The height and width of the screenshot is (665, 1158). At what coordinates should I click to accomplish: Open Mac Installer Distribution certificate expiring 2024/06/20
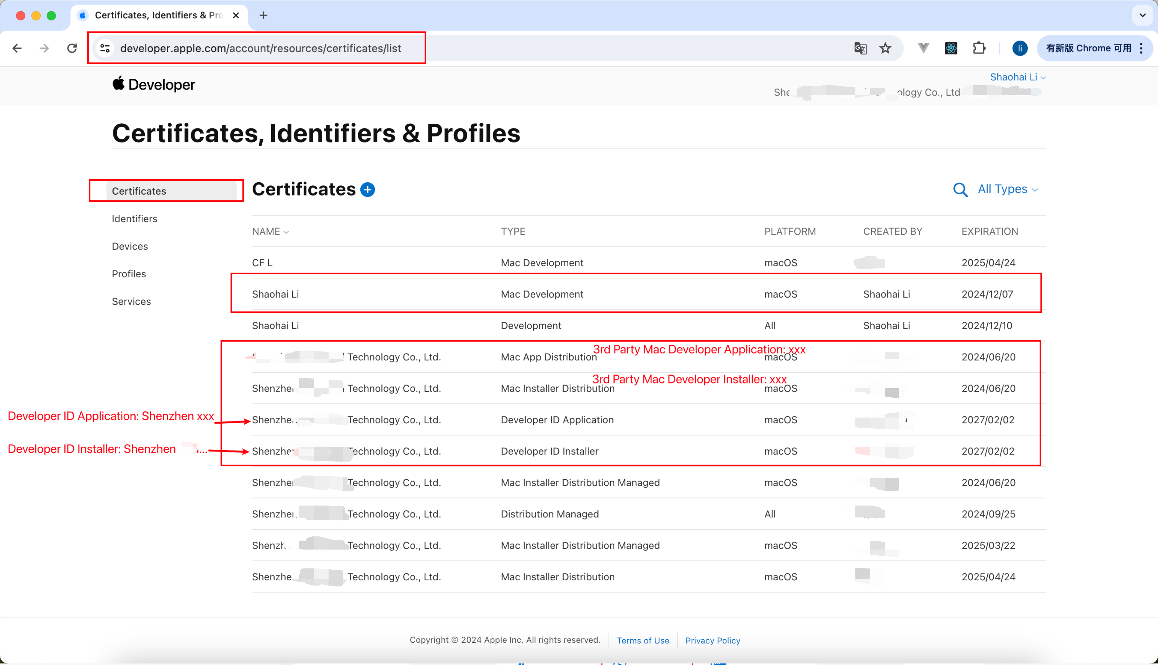(648, 388)
